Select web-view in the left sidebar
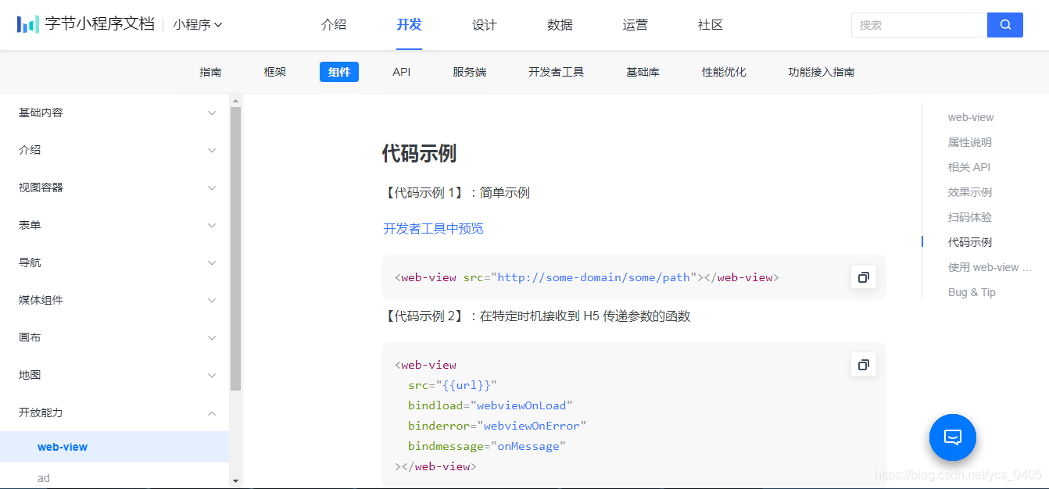 point(62,447)
